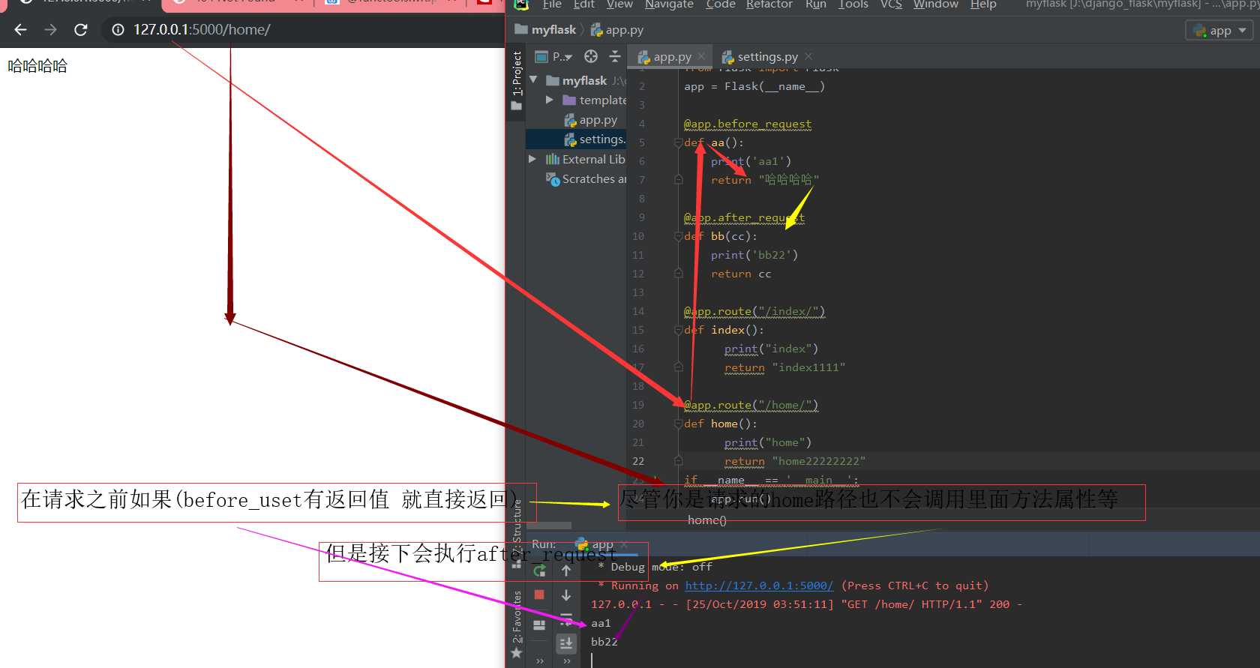Click the @app.before_request decorator text
Image resolution: width=1260 pixels, height=668 pixels.
(747, 124)
